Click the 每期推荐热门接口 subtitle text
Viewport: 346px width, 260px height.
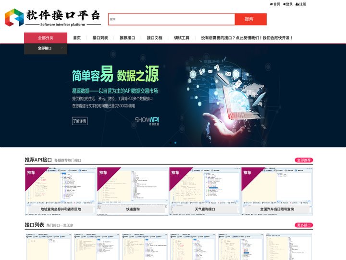tap(68, 160)
